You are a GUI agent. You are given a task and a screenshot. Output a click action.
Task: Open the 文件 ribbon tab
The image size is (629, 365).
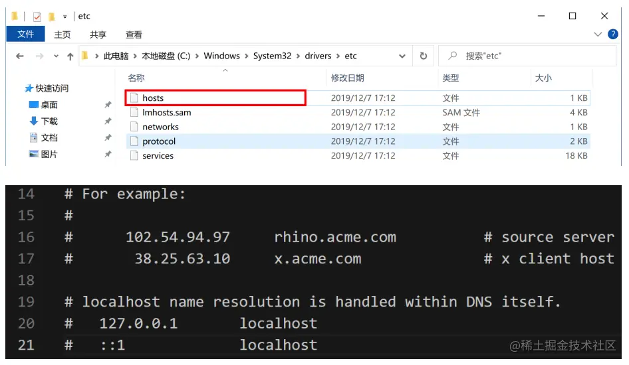click(26, 35)
